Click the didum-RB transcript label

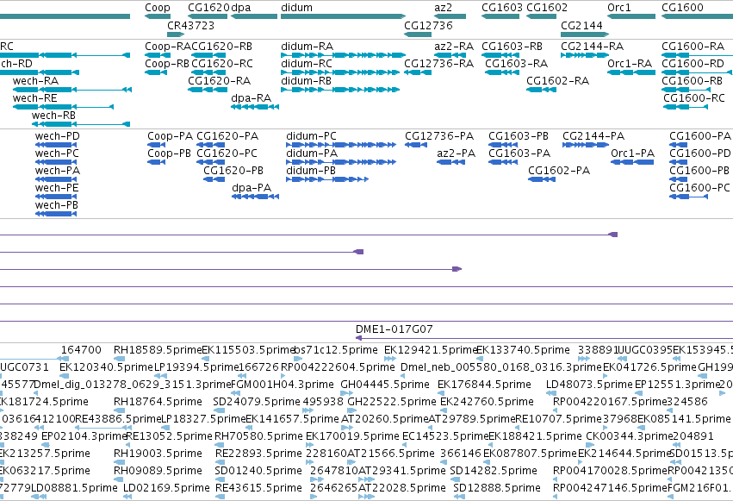click(x=306, y=81)
